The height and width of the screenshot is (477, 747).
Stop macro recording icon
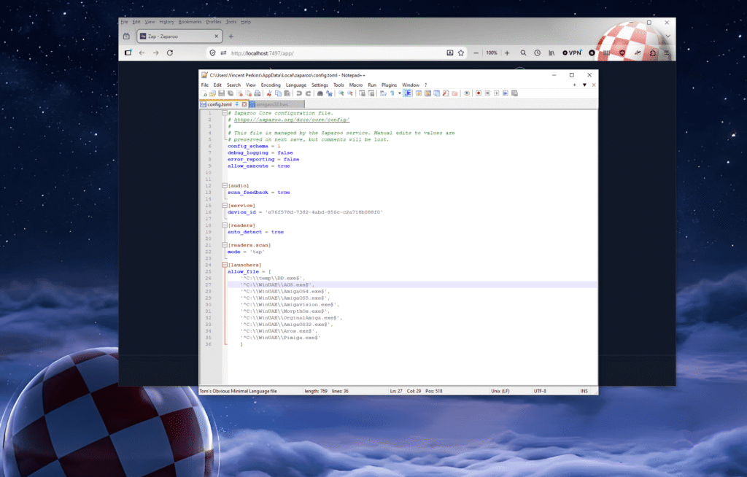click(x=487, y=93)
